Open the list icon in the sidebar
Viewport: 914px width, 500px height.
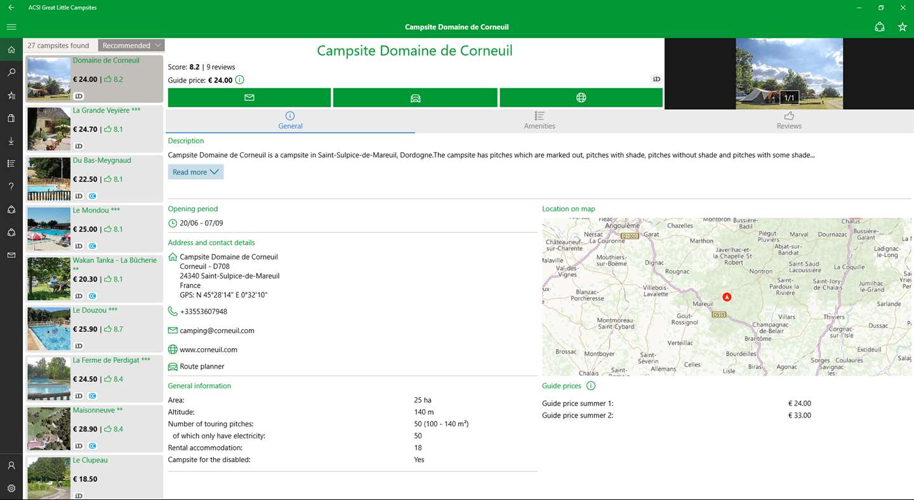point(11,164)
